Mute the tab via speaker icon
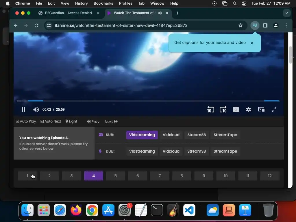The width and height of the screenshot is (296, 222). point(160,13)
